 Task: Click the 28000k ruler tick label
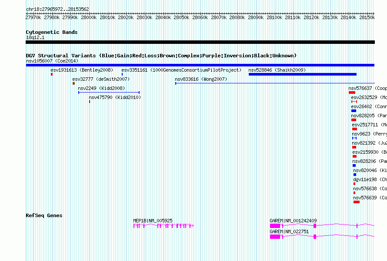click(89, 17)
